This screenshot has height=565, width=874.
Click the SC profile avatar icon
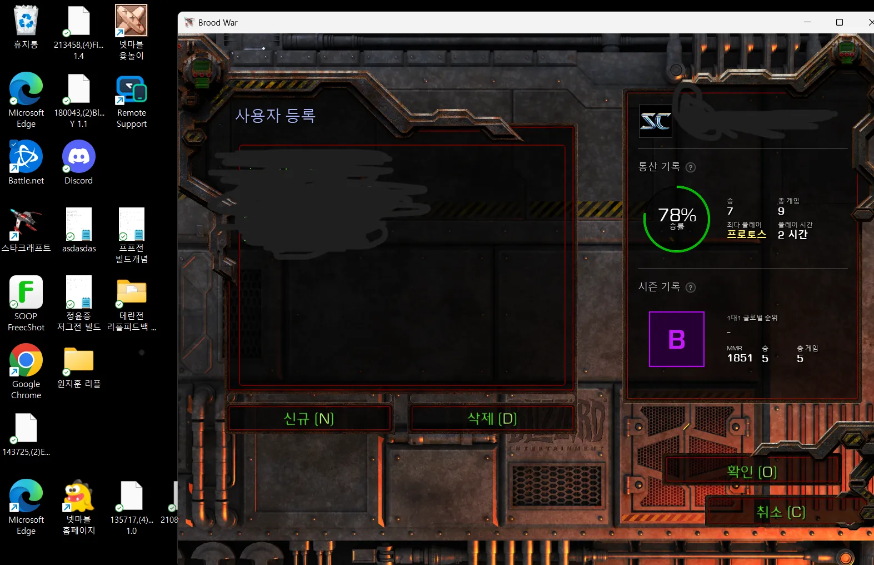pos(656,121)
